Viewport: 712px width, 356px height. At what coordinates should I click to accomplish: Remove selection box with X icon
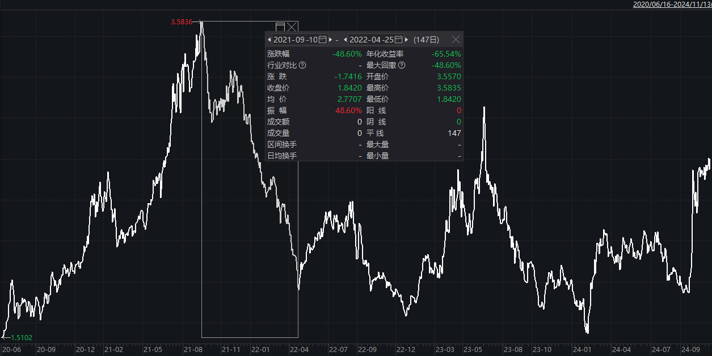[292, 27]
